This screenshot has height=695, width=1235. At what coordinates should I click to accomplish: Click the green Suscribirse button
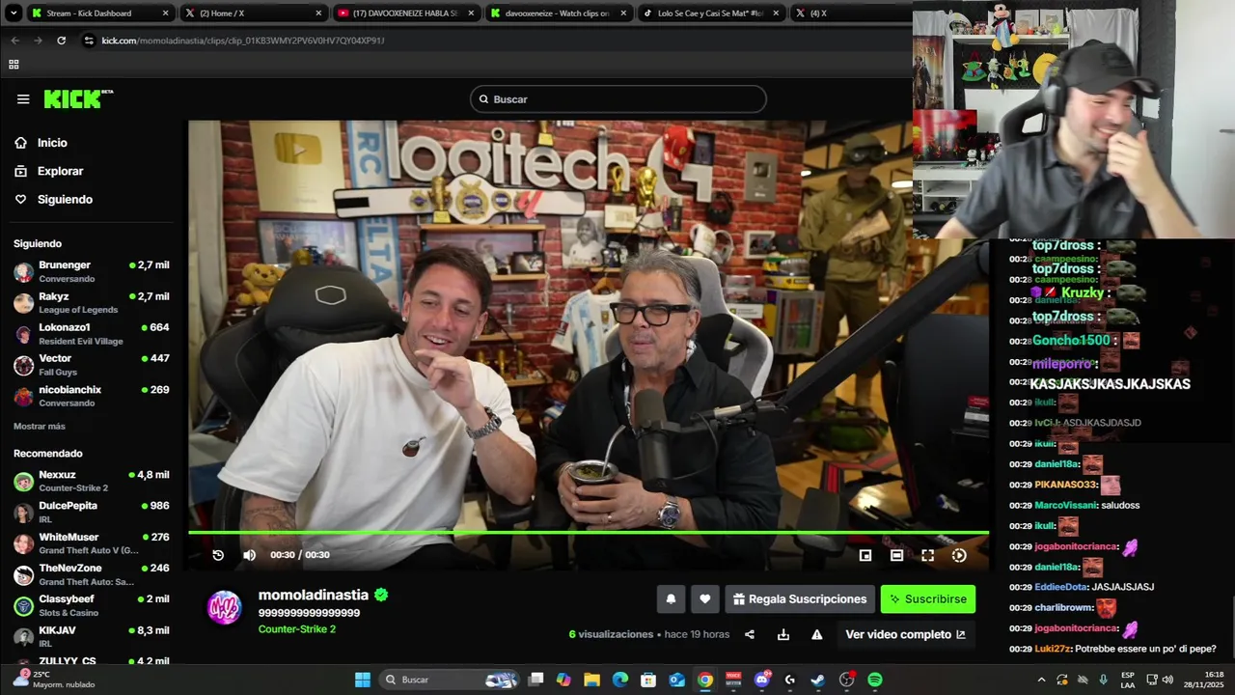(x=928, y=599)
